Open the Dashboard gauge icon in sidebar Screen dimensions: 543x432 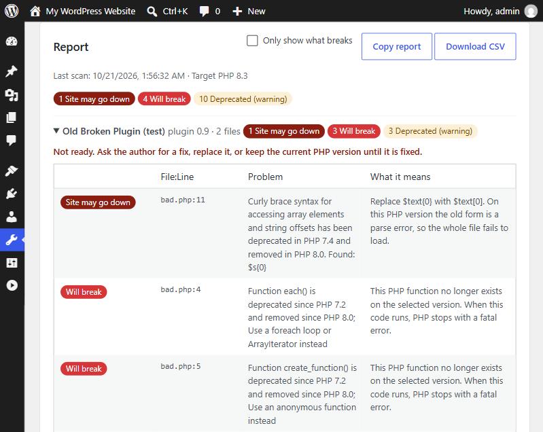(x=12, y=41)
